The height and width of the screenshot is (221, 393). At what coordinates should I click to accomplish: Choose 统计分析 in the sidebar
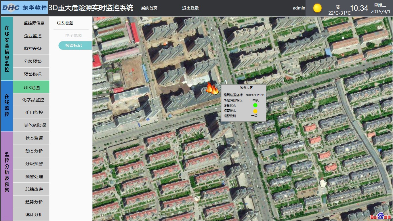34,214
